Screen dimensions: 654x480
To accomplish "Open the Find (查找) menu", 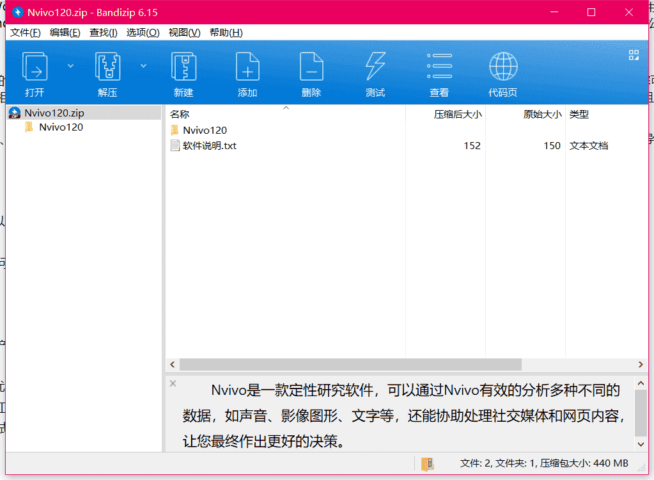I will click(104, 33).
